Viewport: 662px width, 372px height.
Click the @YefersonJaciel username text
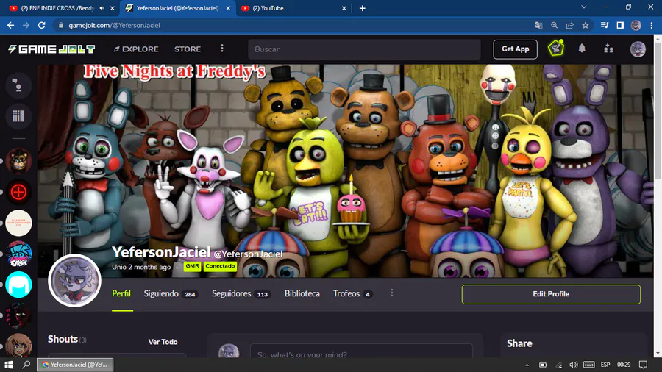248,254
